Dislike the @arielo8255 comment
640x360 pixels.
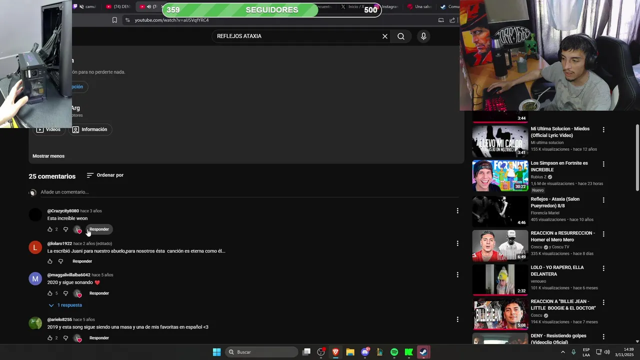coord(65,338)
